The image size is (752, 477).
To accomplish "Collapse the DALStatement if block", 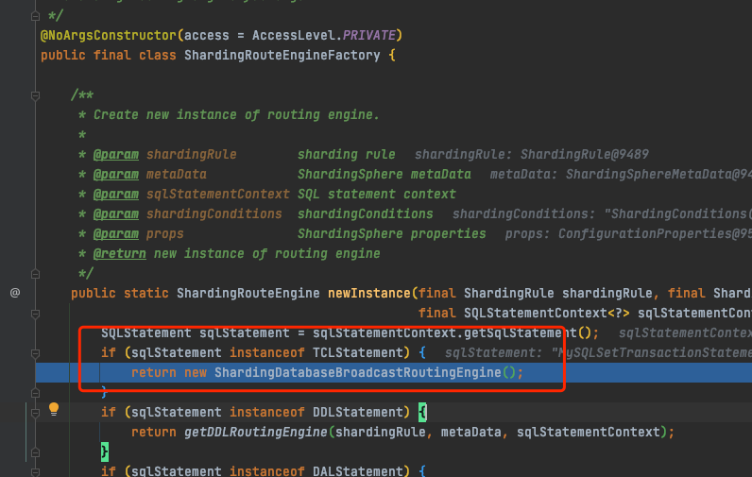I will point(35,471).
